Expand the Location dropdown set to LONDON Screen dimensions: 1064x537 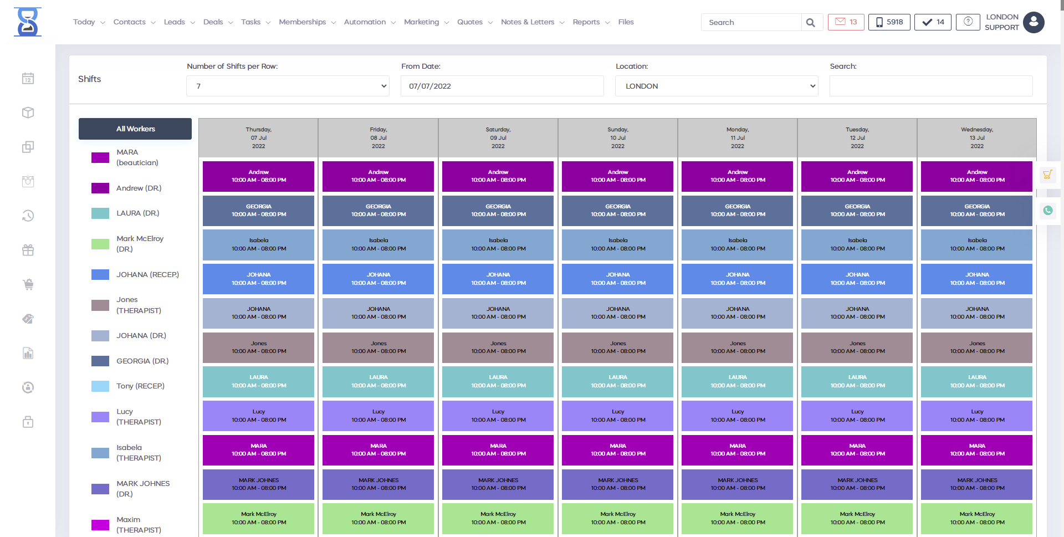[x=716, y=86]
